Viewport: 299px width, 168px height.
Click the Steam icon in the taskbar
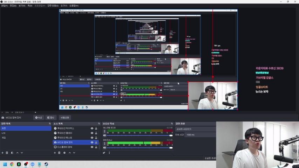(x=46, y=164)
